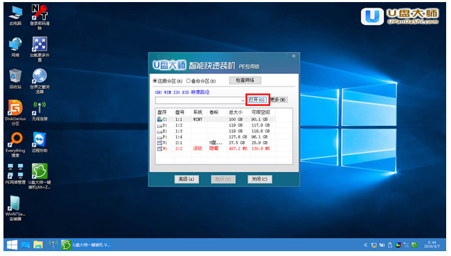Select the F: drive row in list
Screen dimensions: 451x256
click(216, 137)
